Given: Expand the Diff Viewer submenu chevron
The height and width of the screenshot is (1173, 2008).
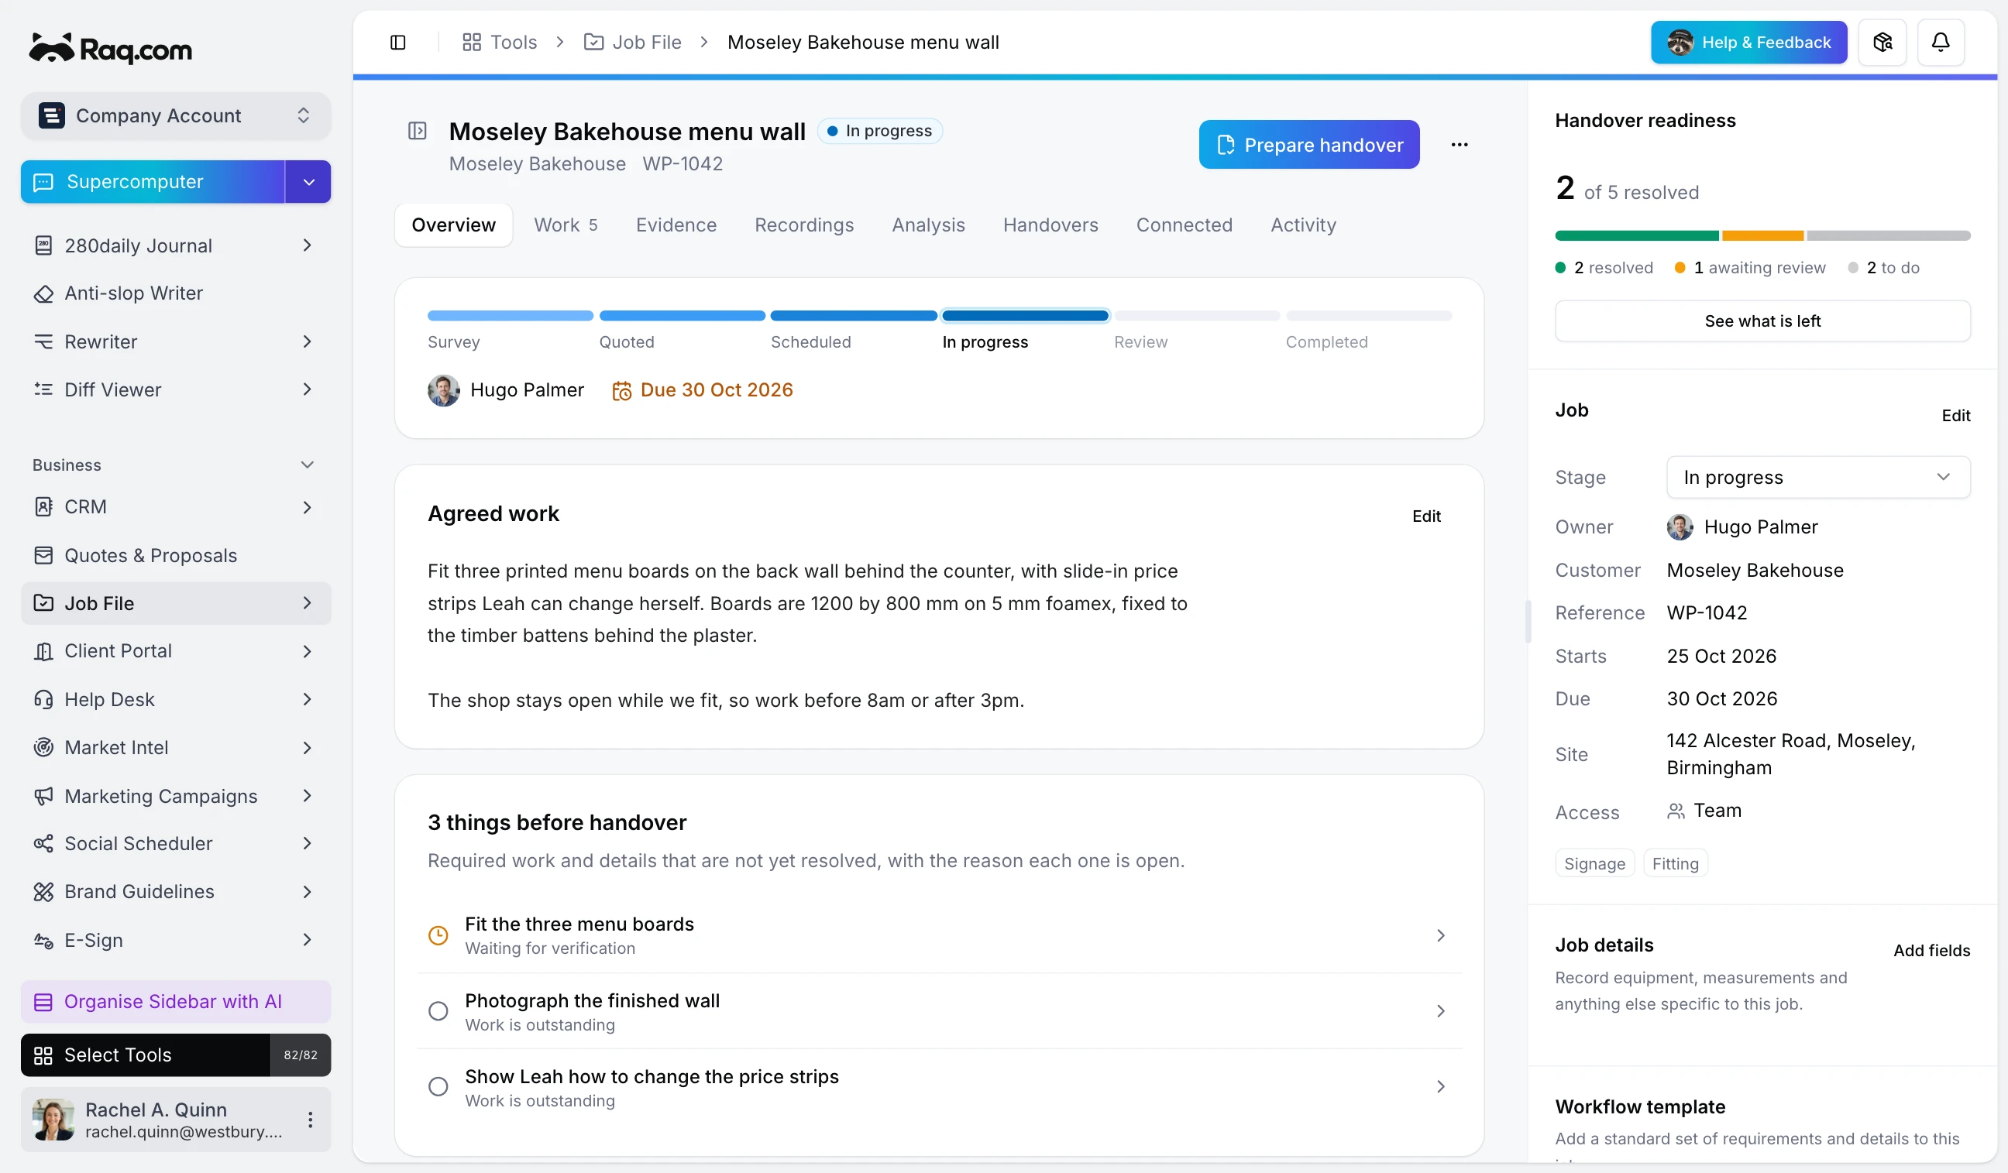Looking at the screenshot, I should (x=307, y=389).
